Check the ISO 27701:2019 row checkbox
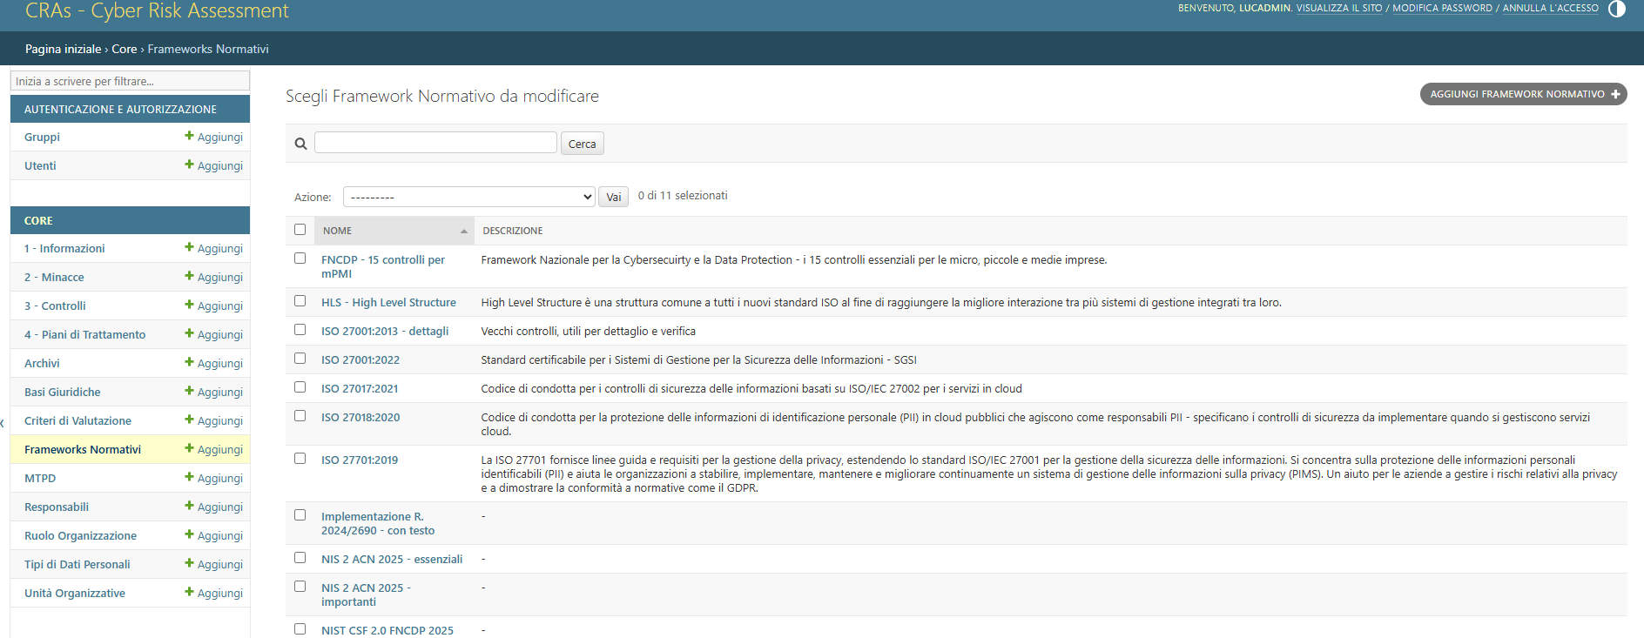The height and width of the screenshot is (638, 1644). point(300,459)
